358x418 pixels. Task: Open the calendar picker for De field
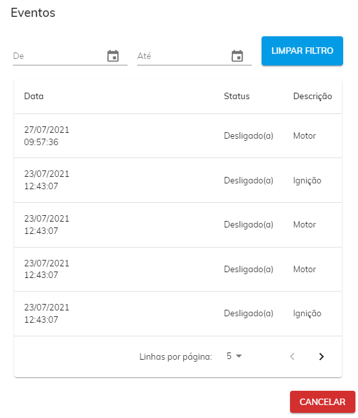coord(113,56)
